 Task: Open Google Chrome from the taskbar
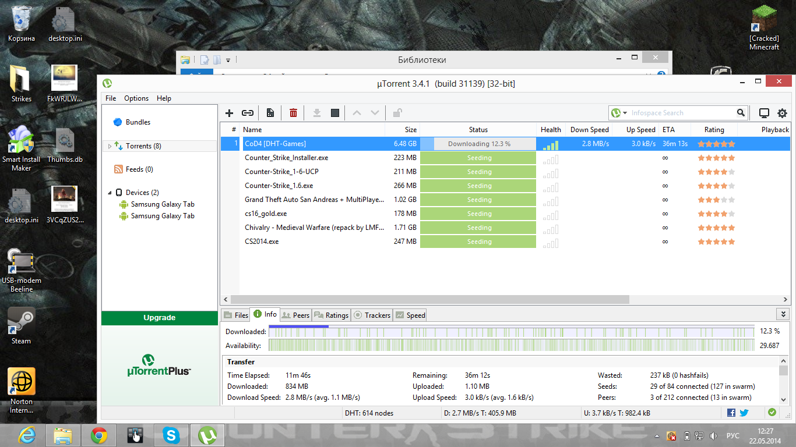tap(98, 435)
